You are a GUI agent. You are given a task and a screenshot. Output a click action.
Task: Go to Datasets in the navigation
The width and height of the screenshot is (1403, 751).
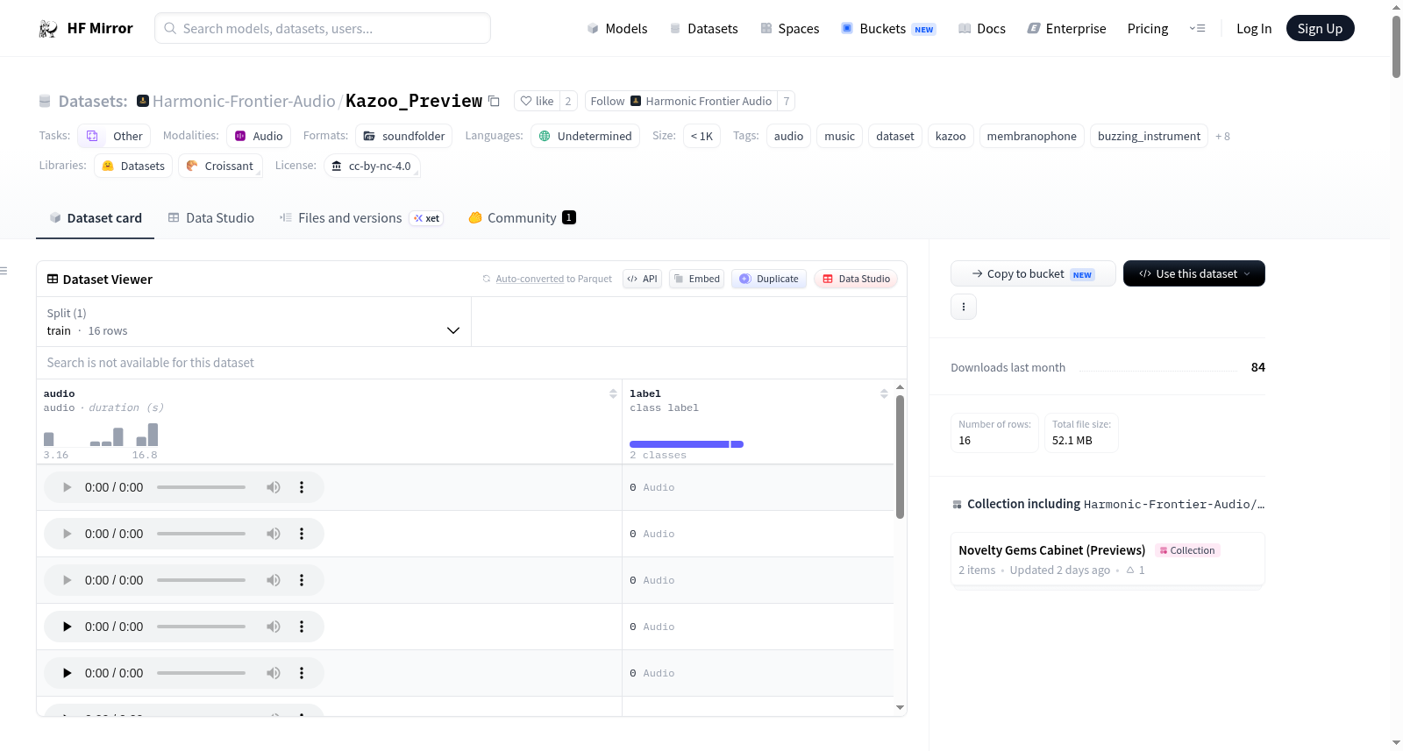click(x=704, y=29)
